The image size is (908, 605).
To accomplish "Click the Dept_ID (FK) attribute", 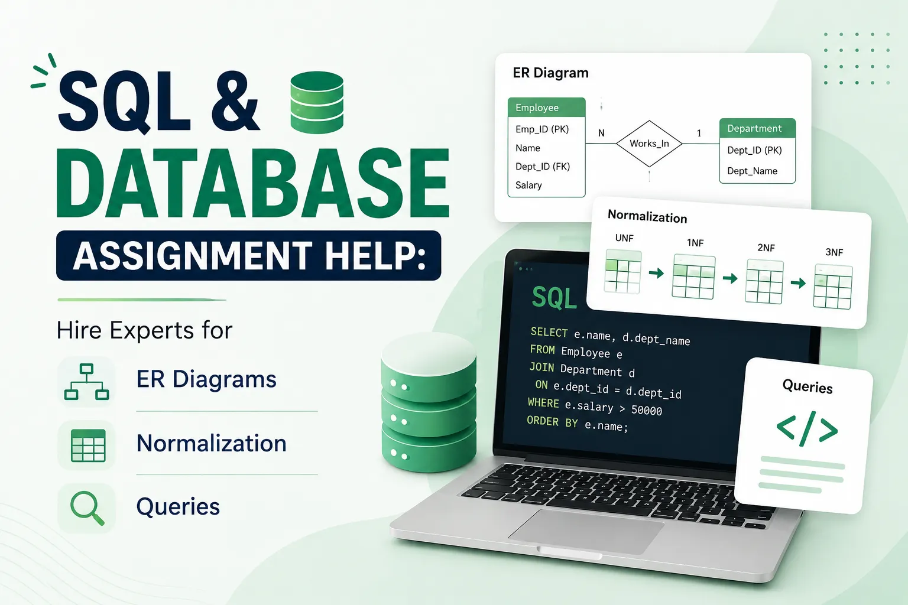I will point(543,167).
